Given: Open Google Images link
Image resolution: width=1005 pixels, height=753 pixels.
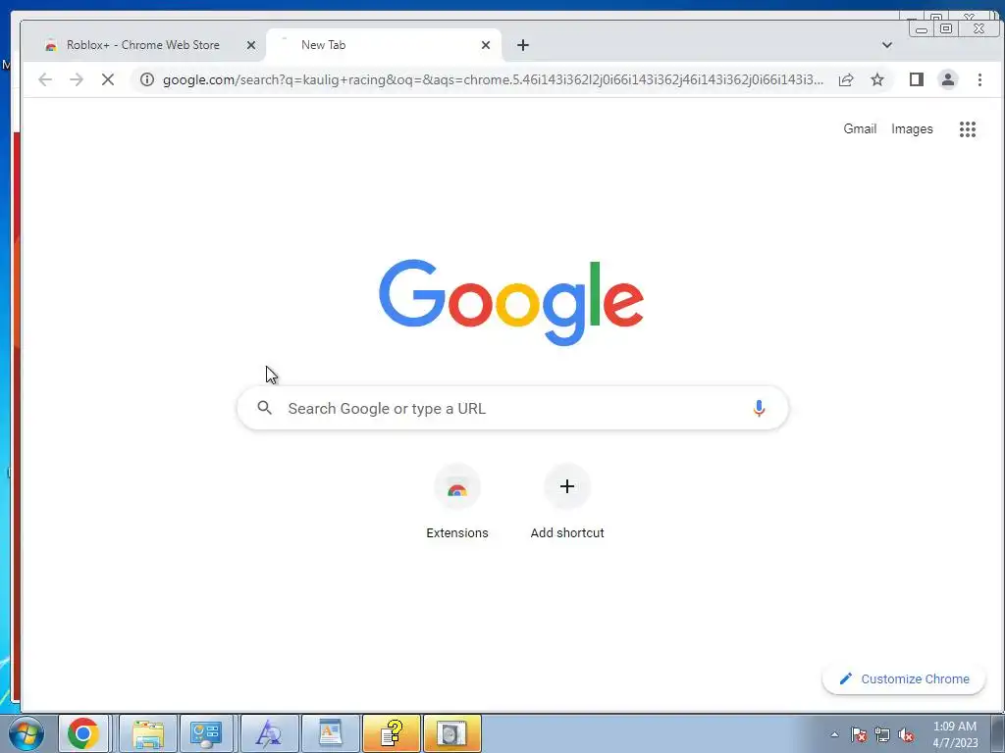Looking at the screenshot, I should point(912,128).
